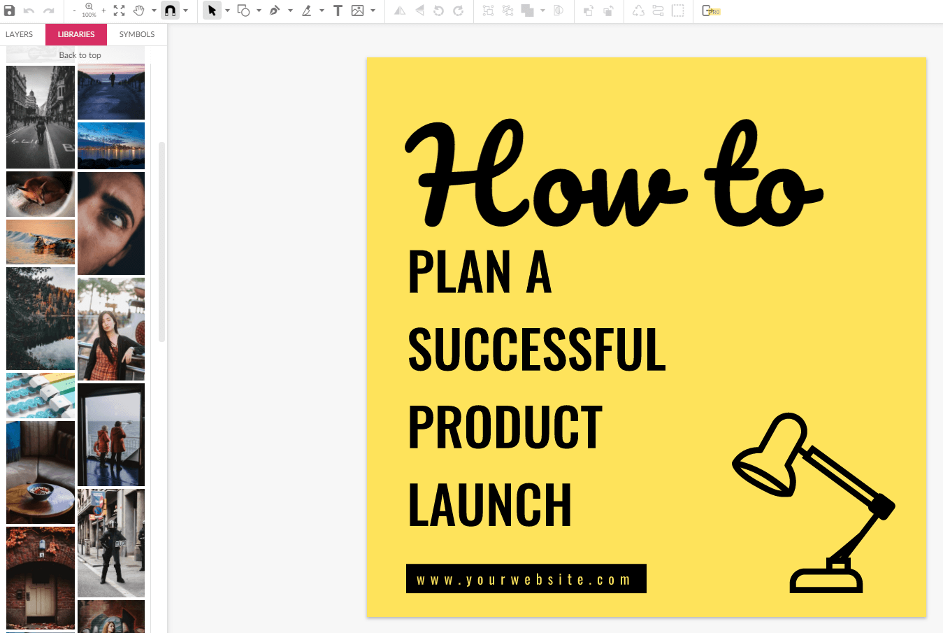
Task: Click the Back to top link
Action: pyautogui.click(x=80, y=55)
